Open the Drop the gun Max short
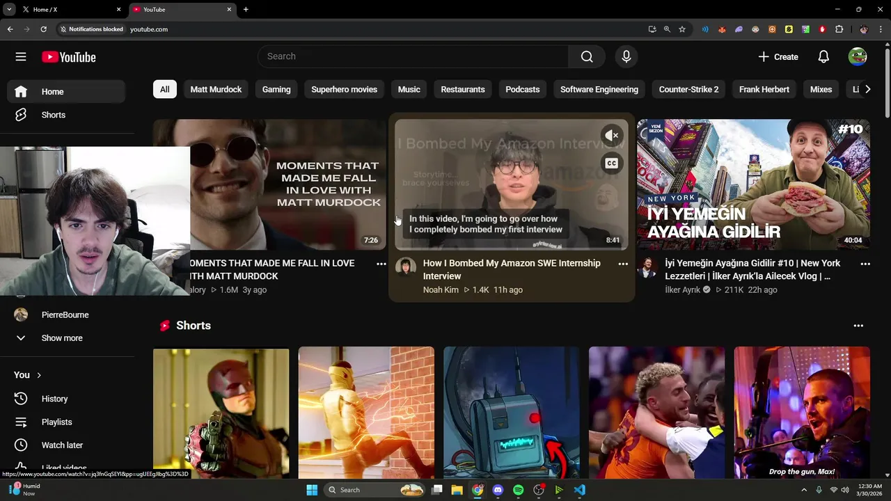Screen dimensions: 891x501 [x=802, y=413]
